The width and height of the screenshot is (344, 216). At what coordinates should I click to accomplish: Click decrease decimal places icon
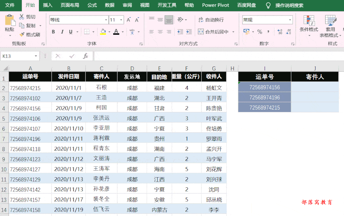tap(289, 32)
